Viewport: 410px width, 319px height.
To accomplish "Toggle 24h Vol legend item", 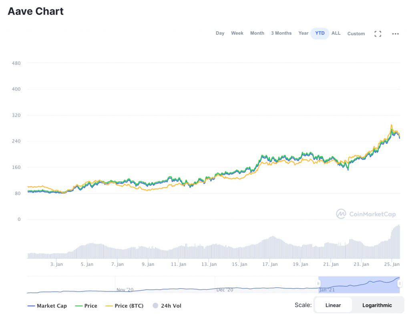I will coord(167,306).
